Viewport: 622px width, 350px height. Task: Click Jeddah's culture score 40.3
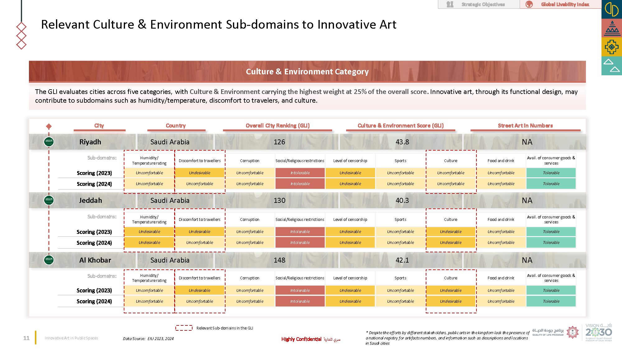pos(402,200)
